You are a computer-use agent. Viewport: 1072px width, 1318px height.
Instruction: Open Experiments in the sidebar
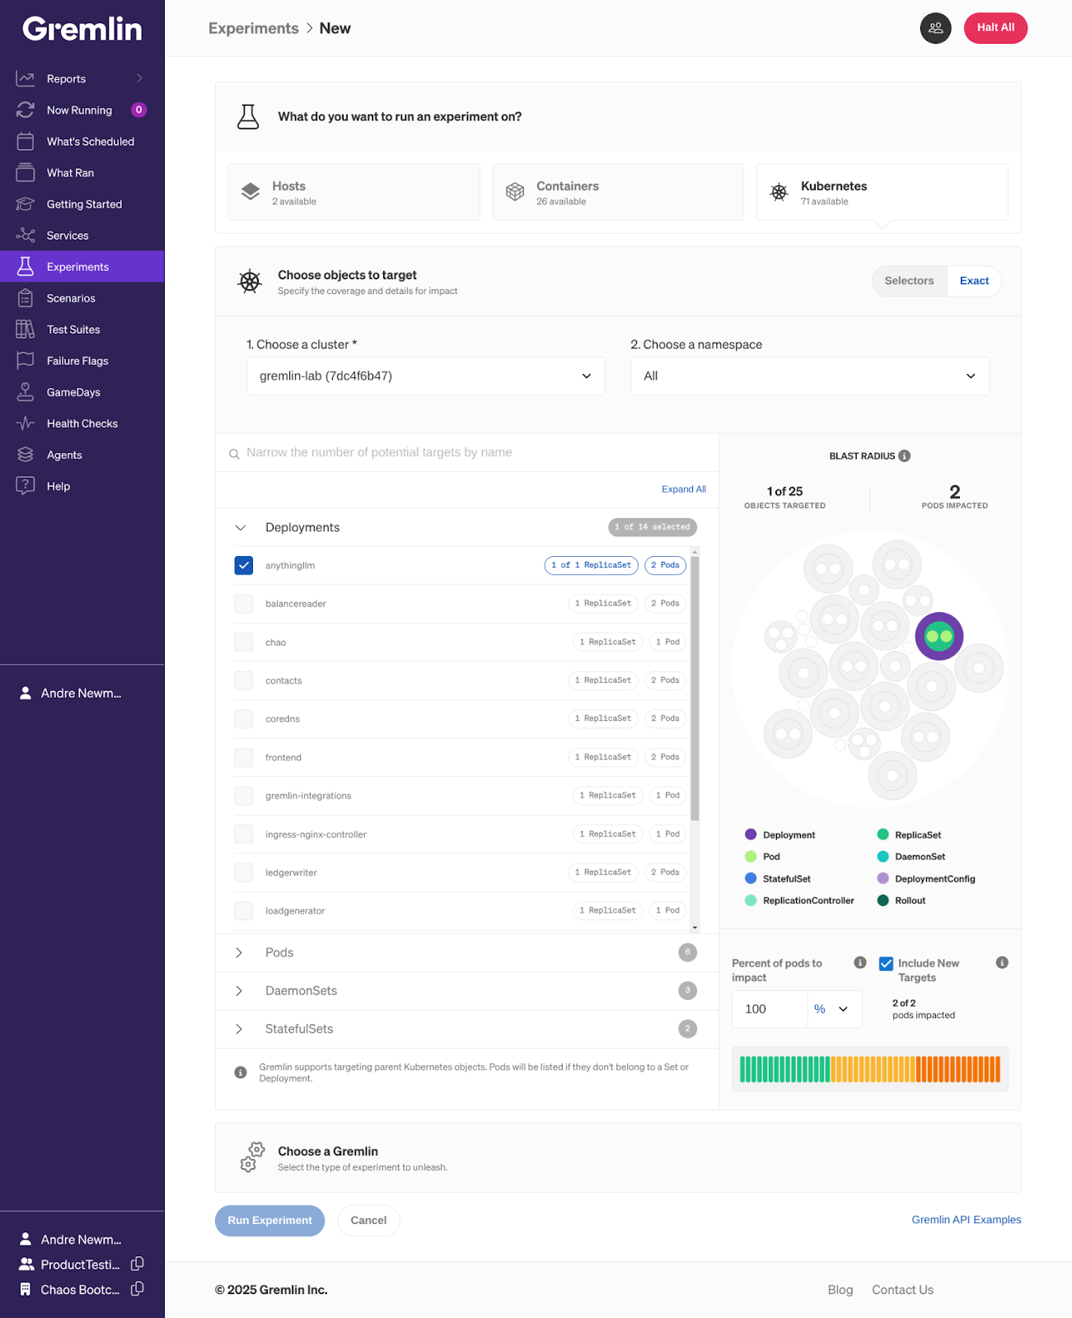(x=82, y=266)
